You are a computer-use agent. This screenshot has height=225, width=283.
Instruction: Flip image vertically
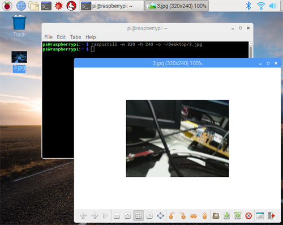204,215
